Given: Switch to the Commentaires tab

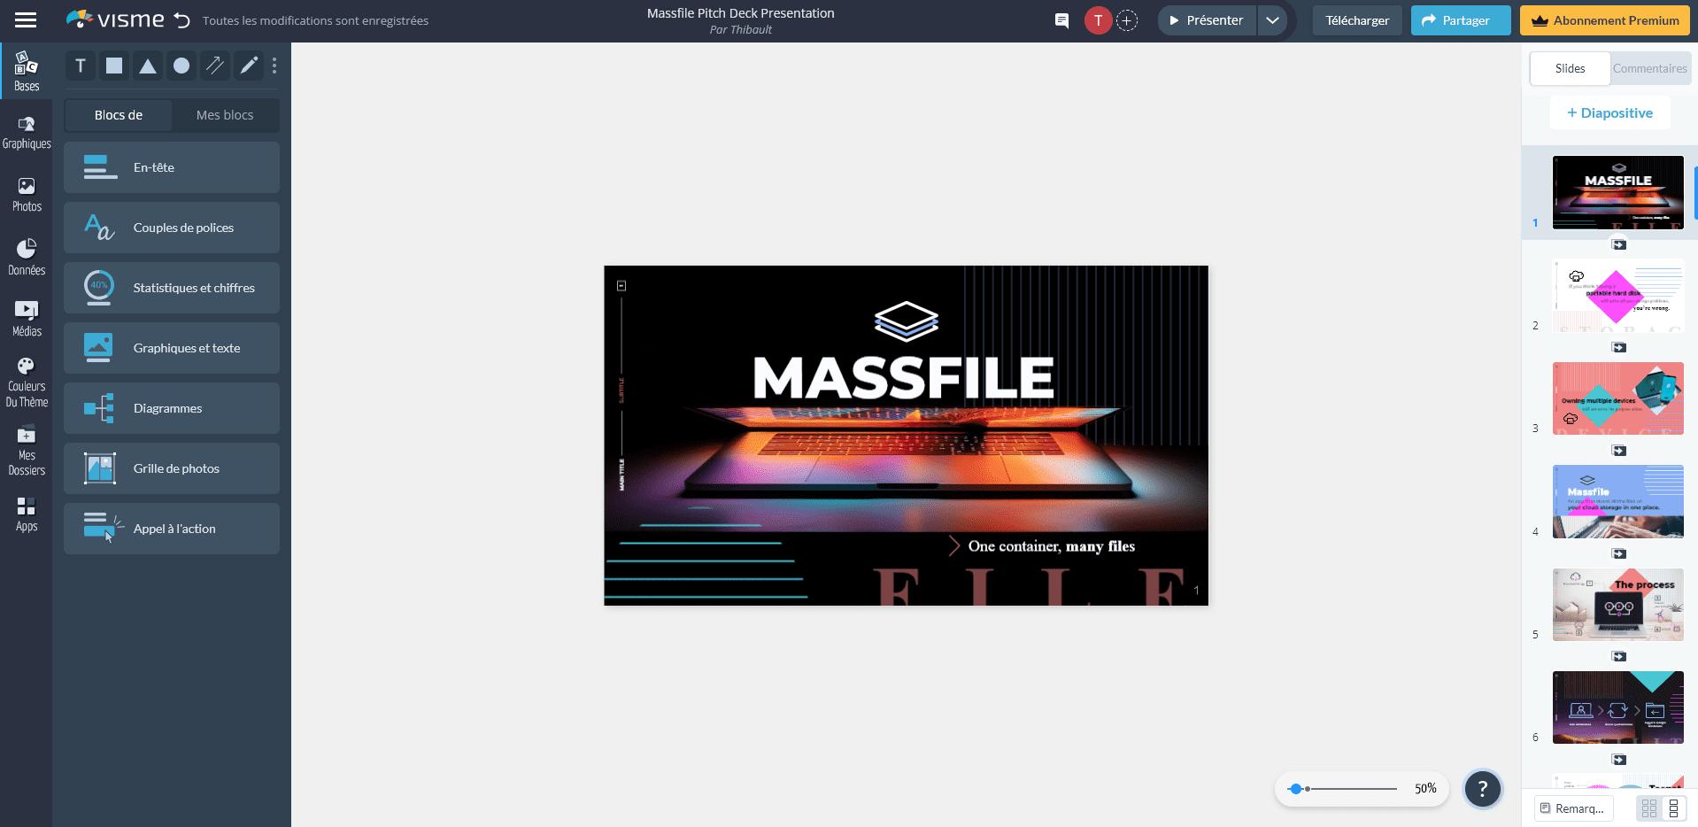Looking at the screenshot, I should pos(1648,67).
